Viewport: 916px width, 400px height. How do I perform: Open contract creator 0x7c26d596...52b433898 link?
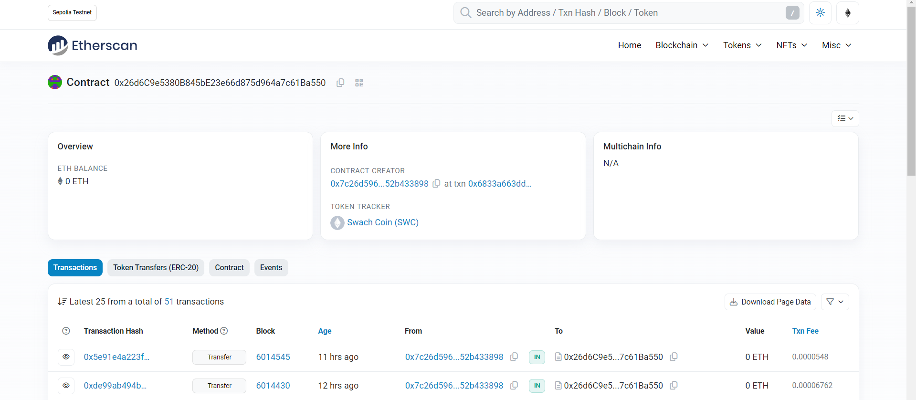click(379, 184)
